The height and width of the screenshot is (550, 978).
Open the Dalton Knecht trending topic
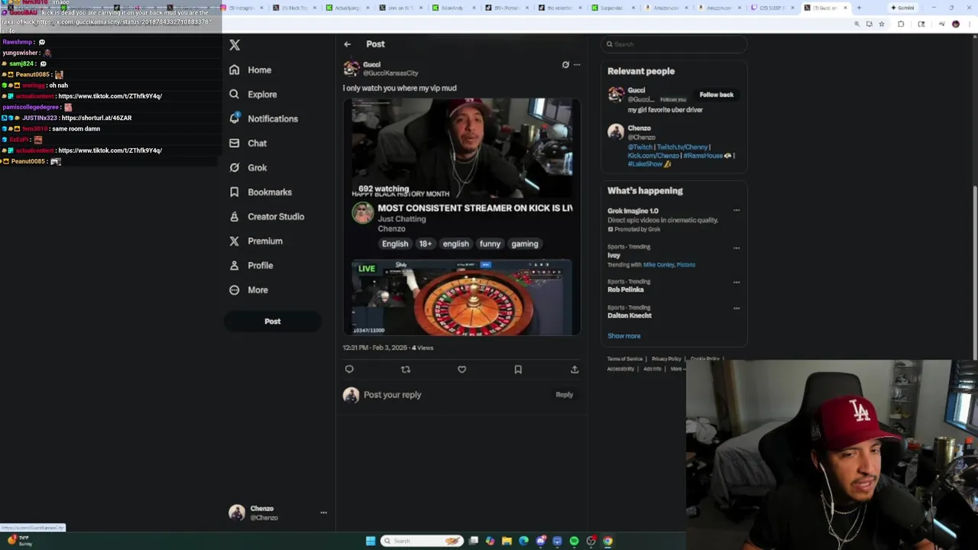click(630, 315)
